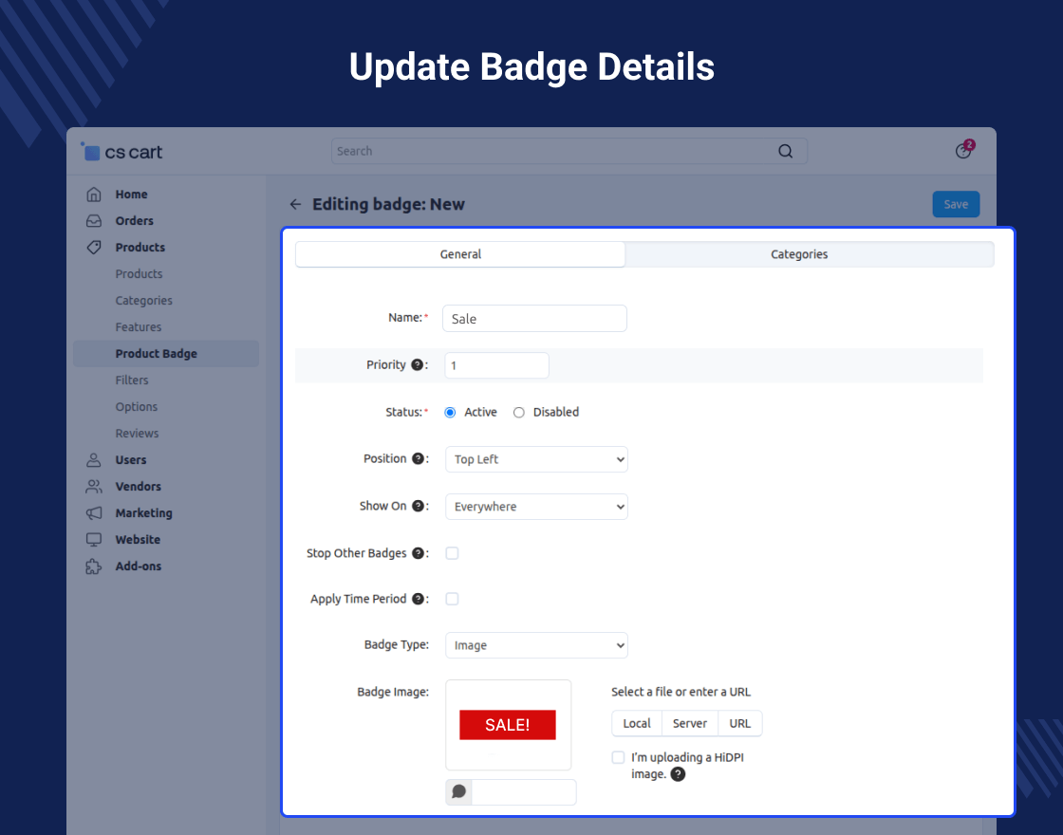The width and height of the screenshot is (1063, 835).
Task: Expand the Show On dropdown
Action: point(536,507)
